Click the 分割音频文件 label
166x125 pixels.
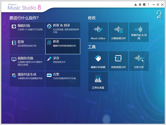[118, 38]
